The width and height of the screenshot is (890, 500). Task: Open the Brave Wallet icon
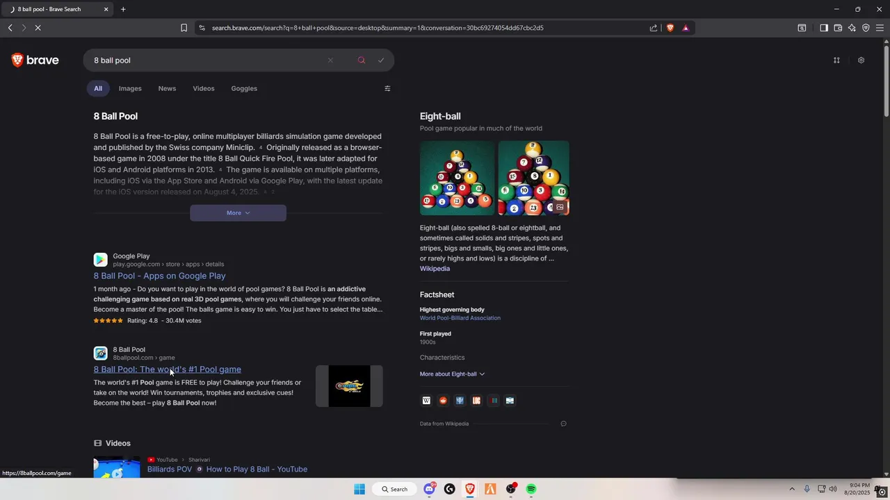[x=838, y=28]
